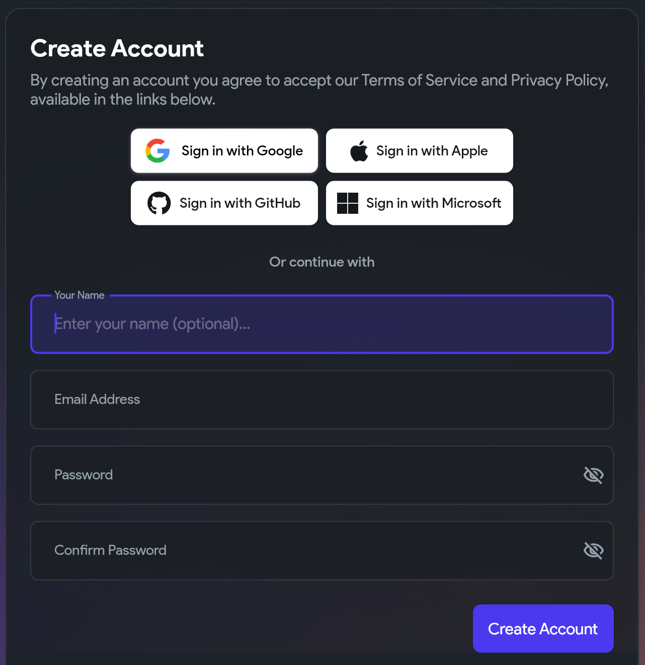The width and height of the screenshot is (645, 665).
Task: Click the Or continue with divider text
Action: 322,262
